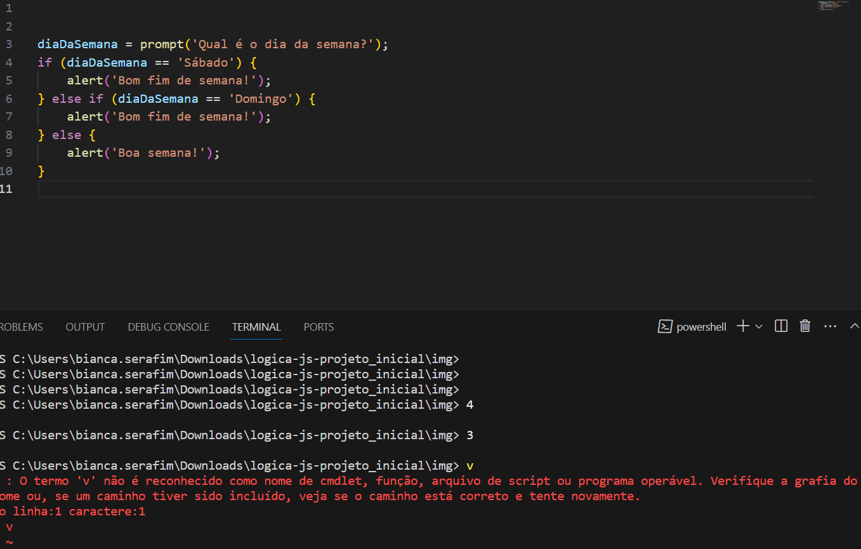Screen dimensions: 861x549
Task: Click the 'Sábado' string on line 4
Action: 206,63
